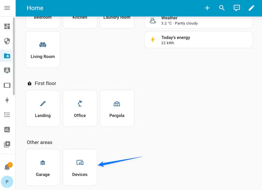Open the History bar-chart sidebar icon
Image resolution: width=262 pixels, height=190 pixels.
coord(7,129)
